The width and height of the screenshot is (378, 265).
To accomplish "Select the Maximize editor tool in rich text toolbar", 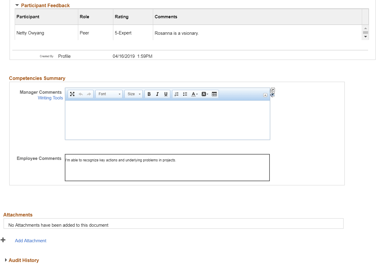I will point(72,94).
